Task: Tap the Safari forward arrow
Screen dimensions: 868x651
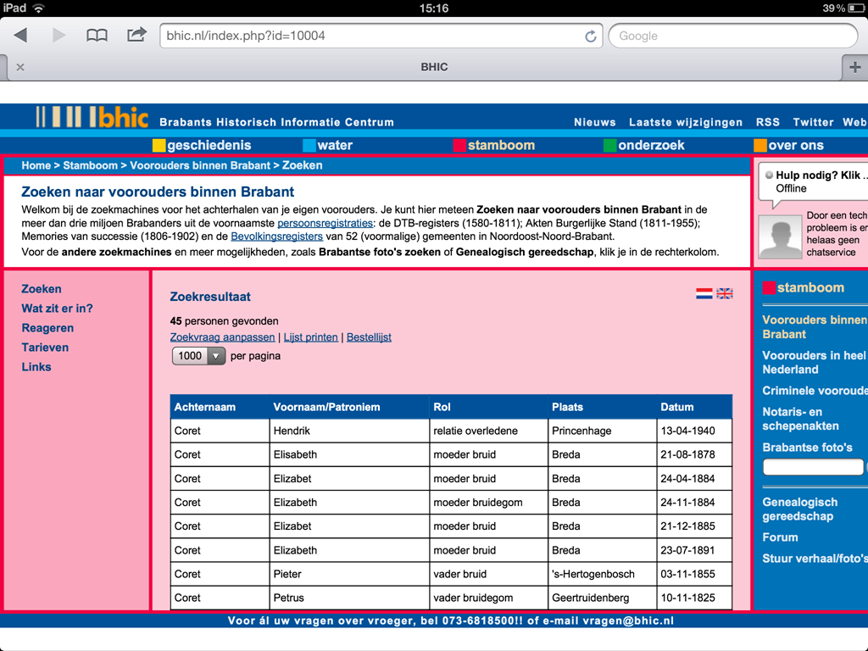Action: click(58, 36)
